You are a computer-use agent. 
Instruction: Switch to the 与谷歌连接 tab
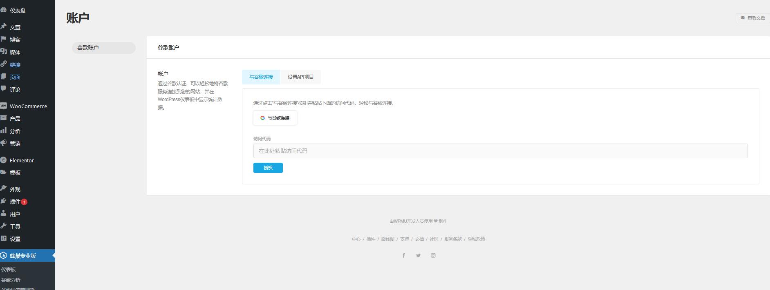(x=261, y=77)
